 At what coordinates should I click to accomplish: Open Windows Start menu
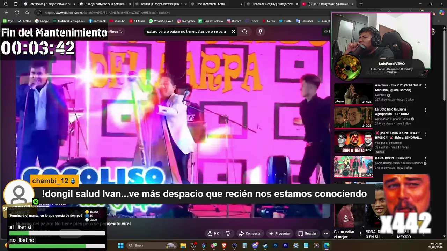(120, 245)
